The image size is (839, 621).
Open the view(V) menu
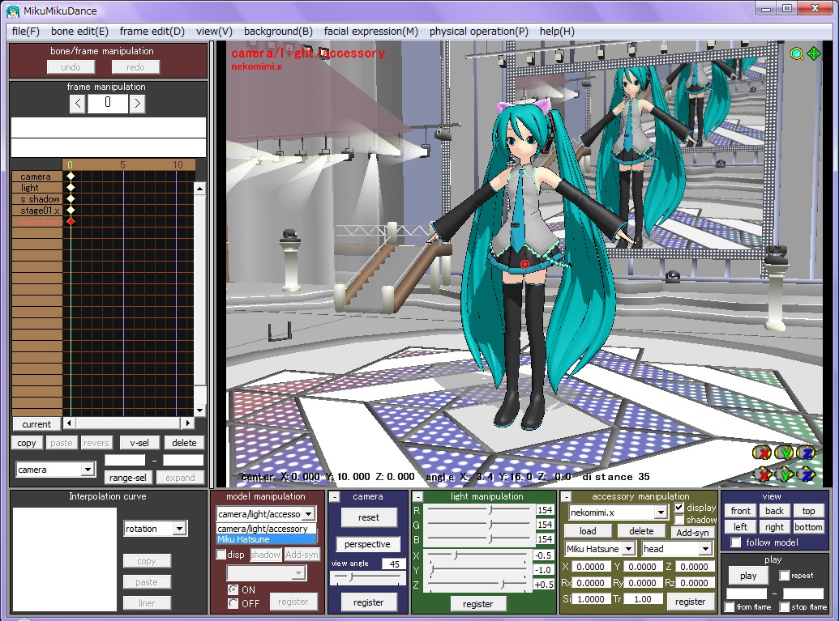(x=214, y=31)
